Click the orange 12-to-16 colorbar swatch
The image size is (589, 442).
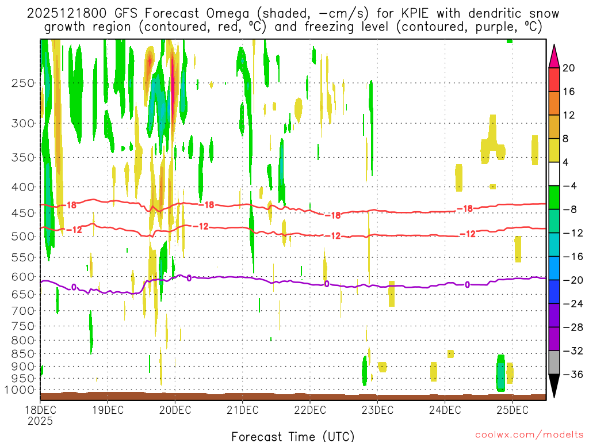click(x=554, y=103)
